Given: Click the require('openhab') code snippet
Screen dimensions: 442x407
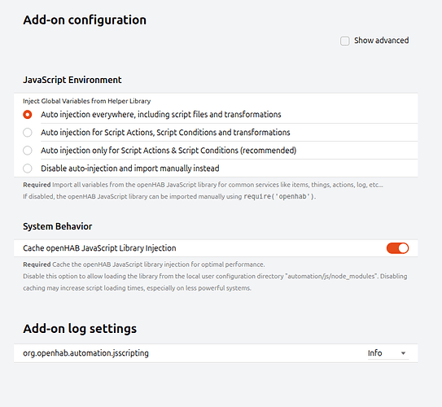Looking at the screenshot, I should [x=279, y=196].
